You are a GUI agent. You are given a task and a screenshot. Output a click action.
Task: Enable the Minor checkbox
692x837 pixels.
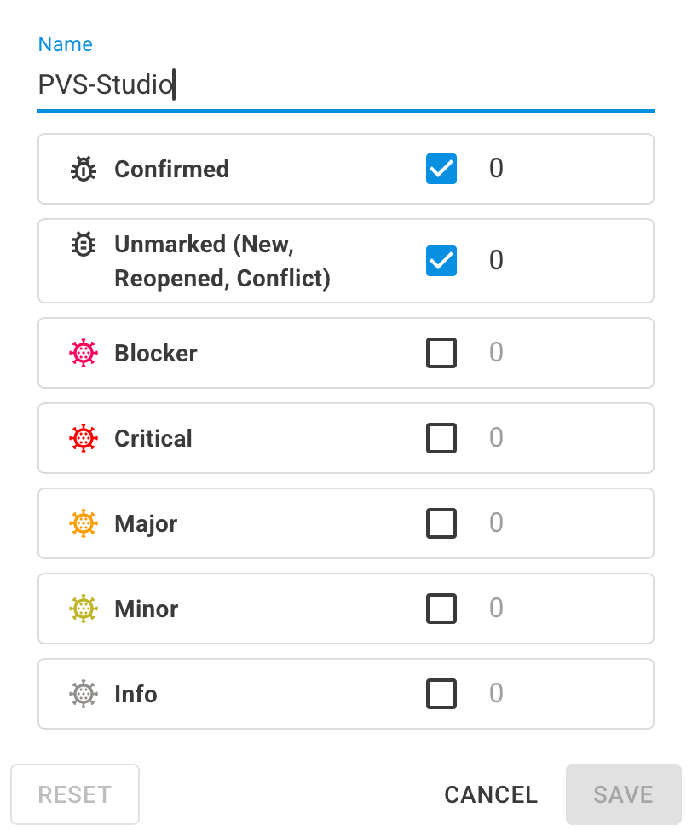click(x=441, y=609)
